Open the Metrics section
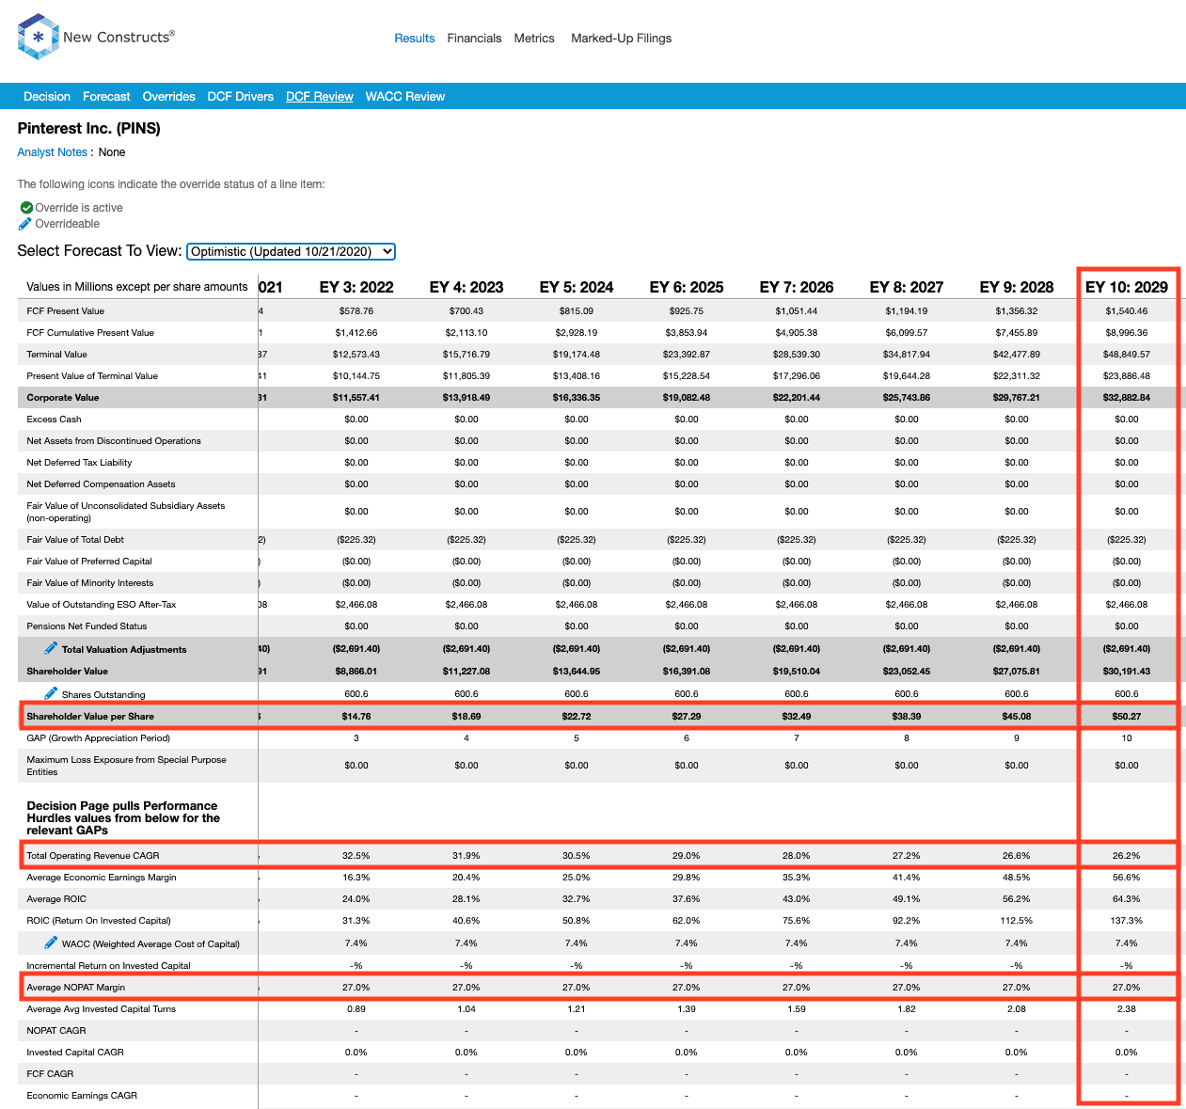The width and height of the screenshot is (1186, 1109). coord(534,39)
